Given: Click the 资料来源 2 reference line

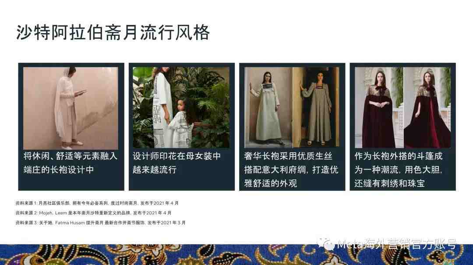Looking at the screenshot, I should coord(94,213).
